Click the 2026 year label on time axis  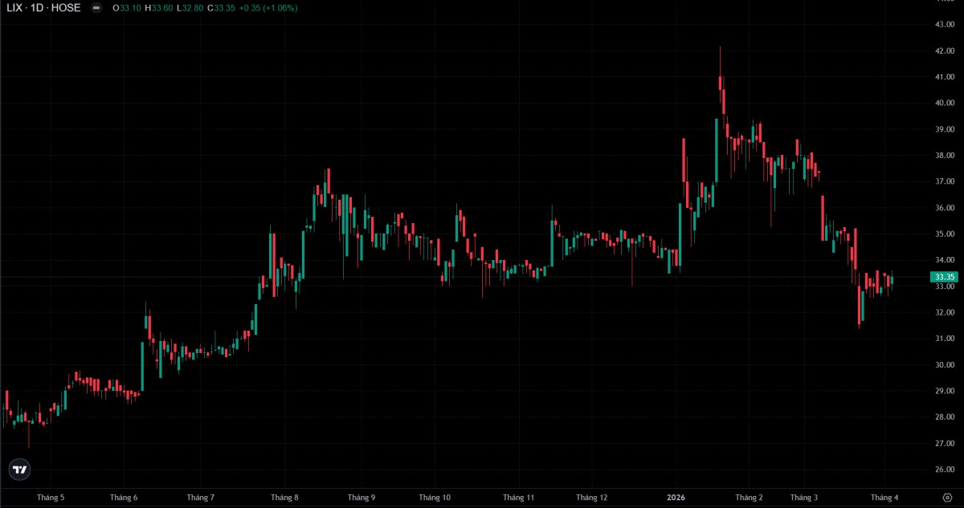click(676, 498)
